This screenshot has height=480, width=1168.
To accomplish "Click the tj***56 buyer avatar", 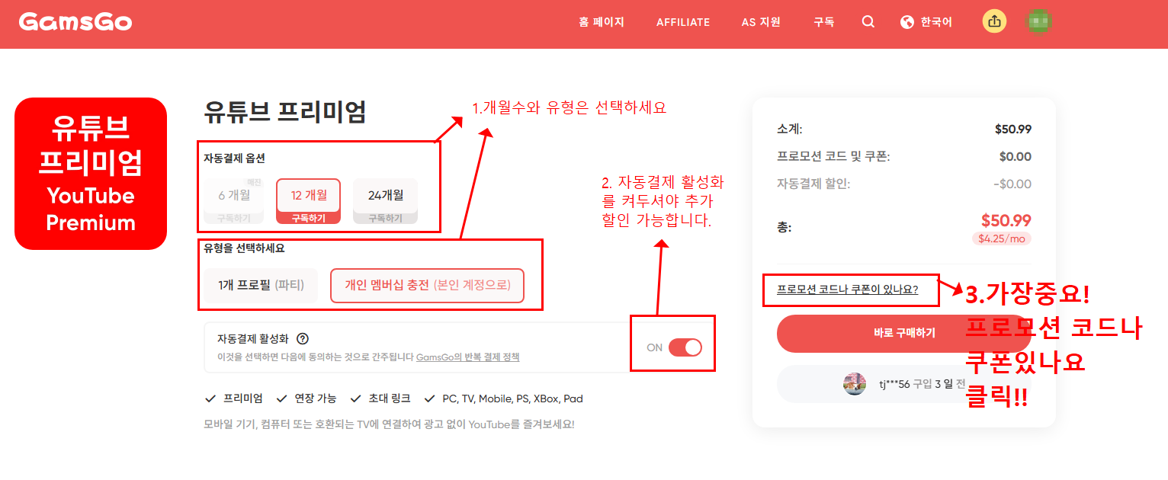I will [x=855, y=384].
